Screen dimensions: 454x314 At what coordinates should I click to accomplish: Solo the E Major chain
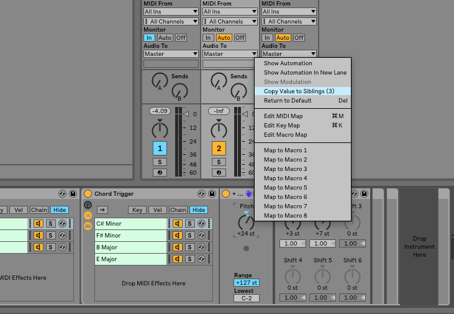189,259
